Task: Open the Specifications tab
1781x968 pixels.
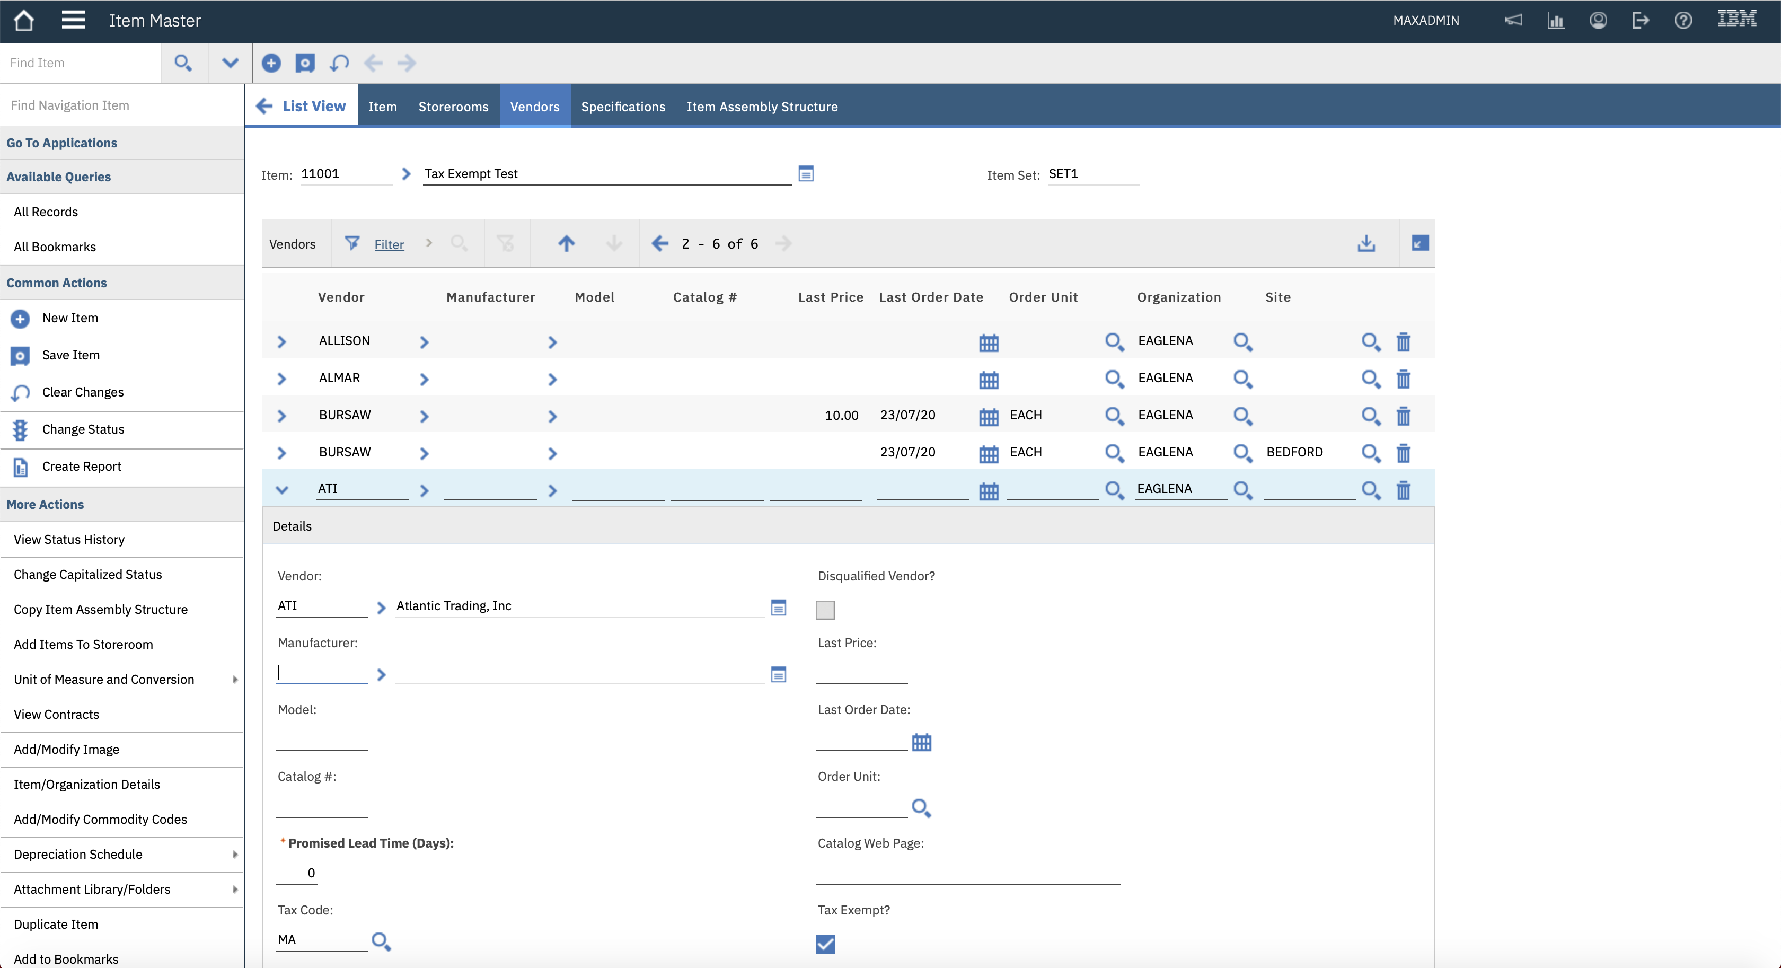Action: click(622, 107)
